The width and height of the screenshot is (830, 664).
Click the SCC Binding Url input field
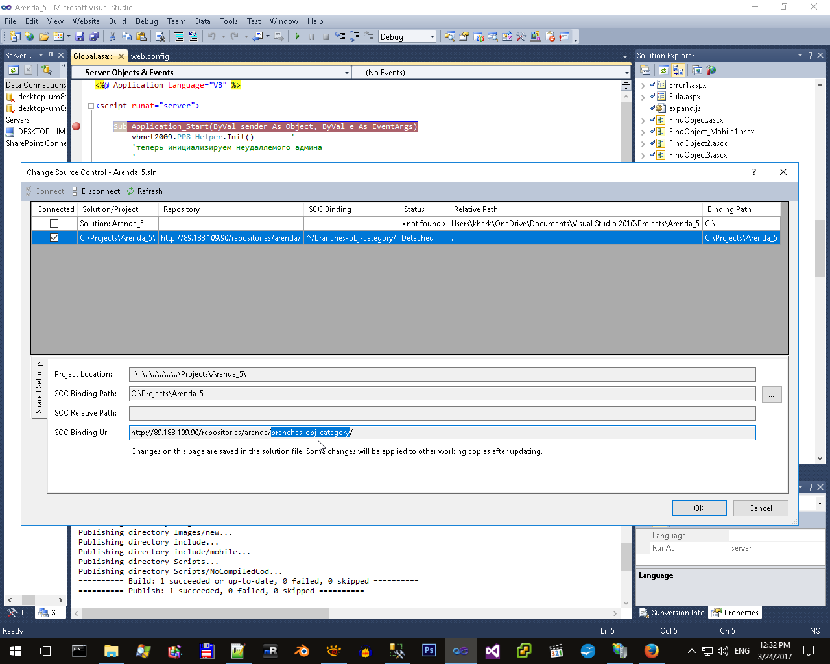(x=442, y=433)
